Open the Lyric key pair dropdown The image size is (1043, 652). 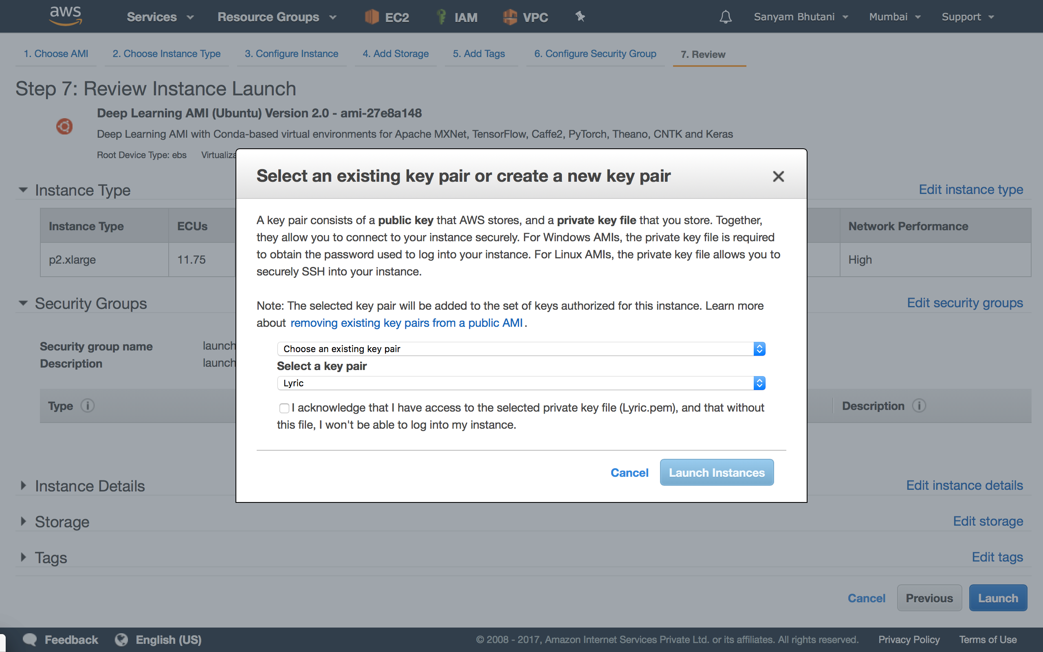521,383
